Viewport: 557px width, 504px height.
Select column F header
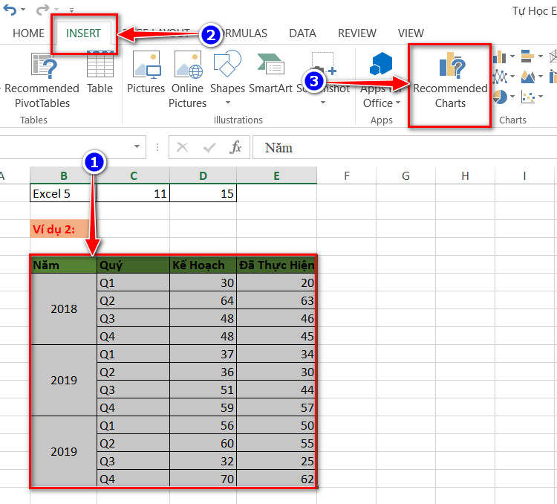pyautogui.click(x=346, y=175)
